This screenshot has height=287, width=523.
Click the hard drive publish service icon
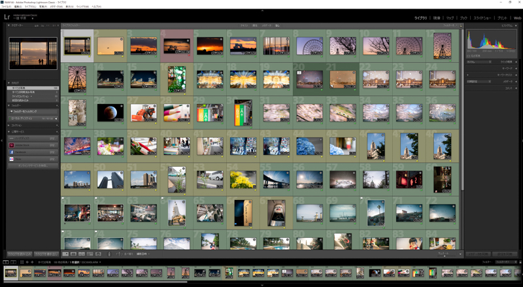point(11,138)
